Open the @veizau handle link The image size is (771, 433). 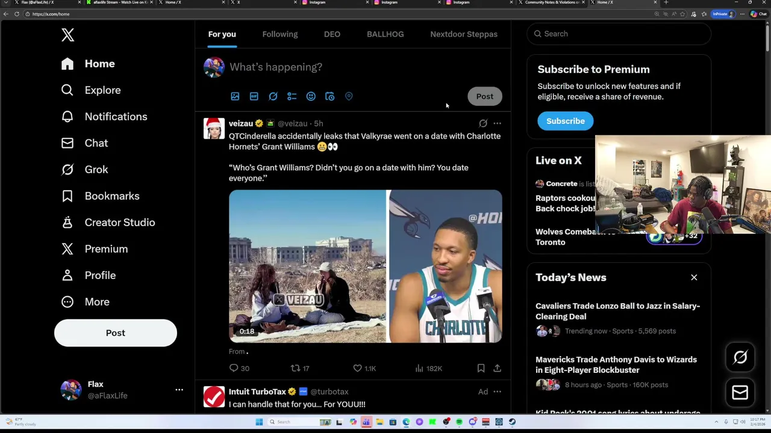[292, 123]
